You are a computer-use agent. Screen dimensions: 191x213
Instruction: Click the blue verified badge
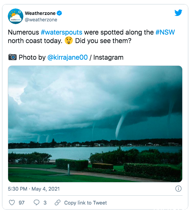59,13
